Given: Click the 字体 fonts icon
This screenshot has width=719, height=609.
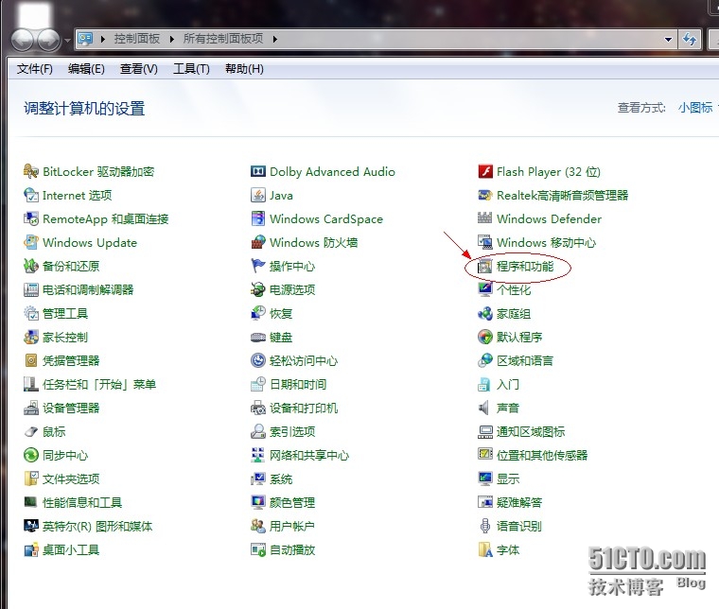Looking at the screenshot, I should (x=484, y=549).
